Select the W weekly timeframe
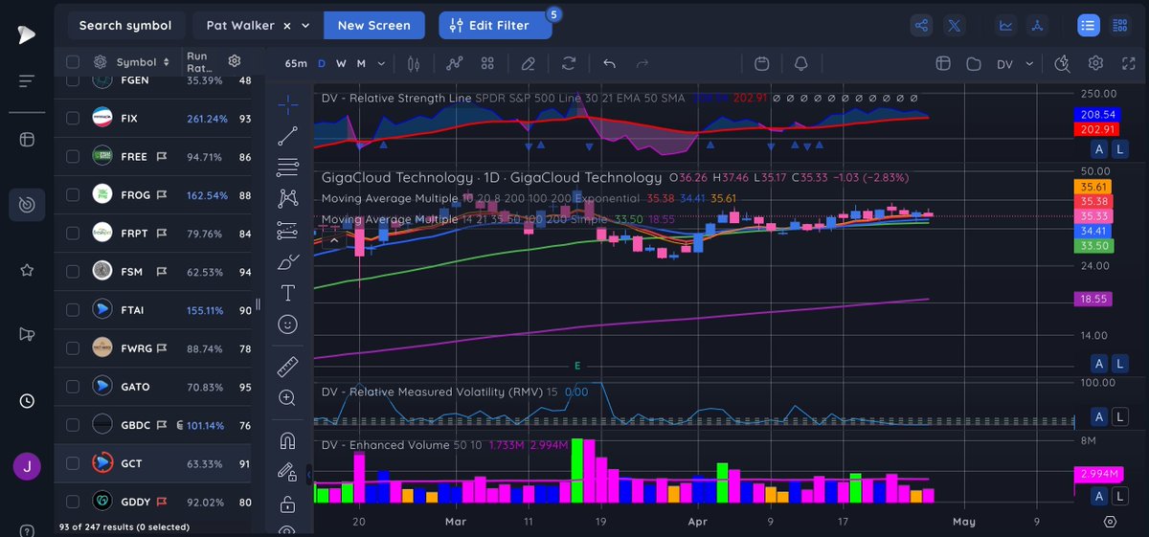The width and height of the screenshot is (1149, 537). 341,64
